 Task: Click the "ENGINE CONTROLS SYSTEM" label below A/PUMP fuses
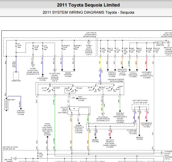point(68,75)
